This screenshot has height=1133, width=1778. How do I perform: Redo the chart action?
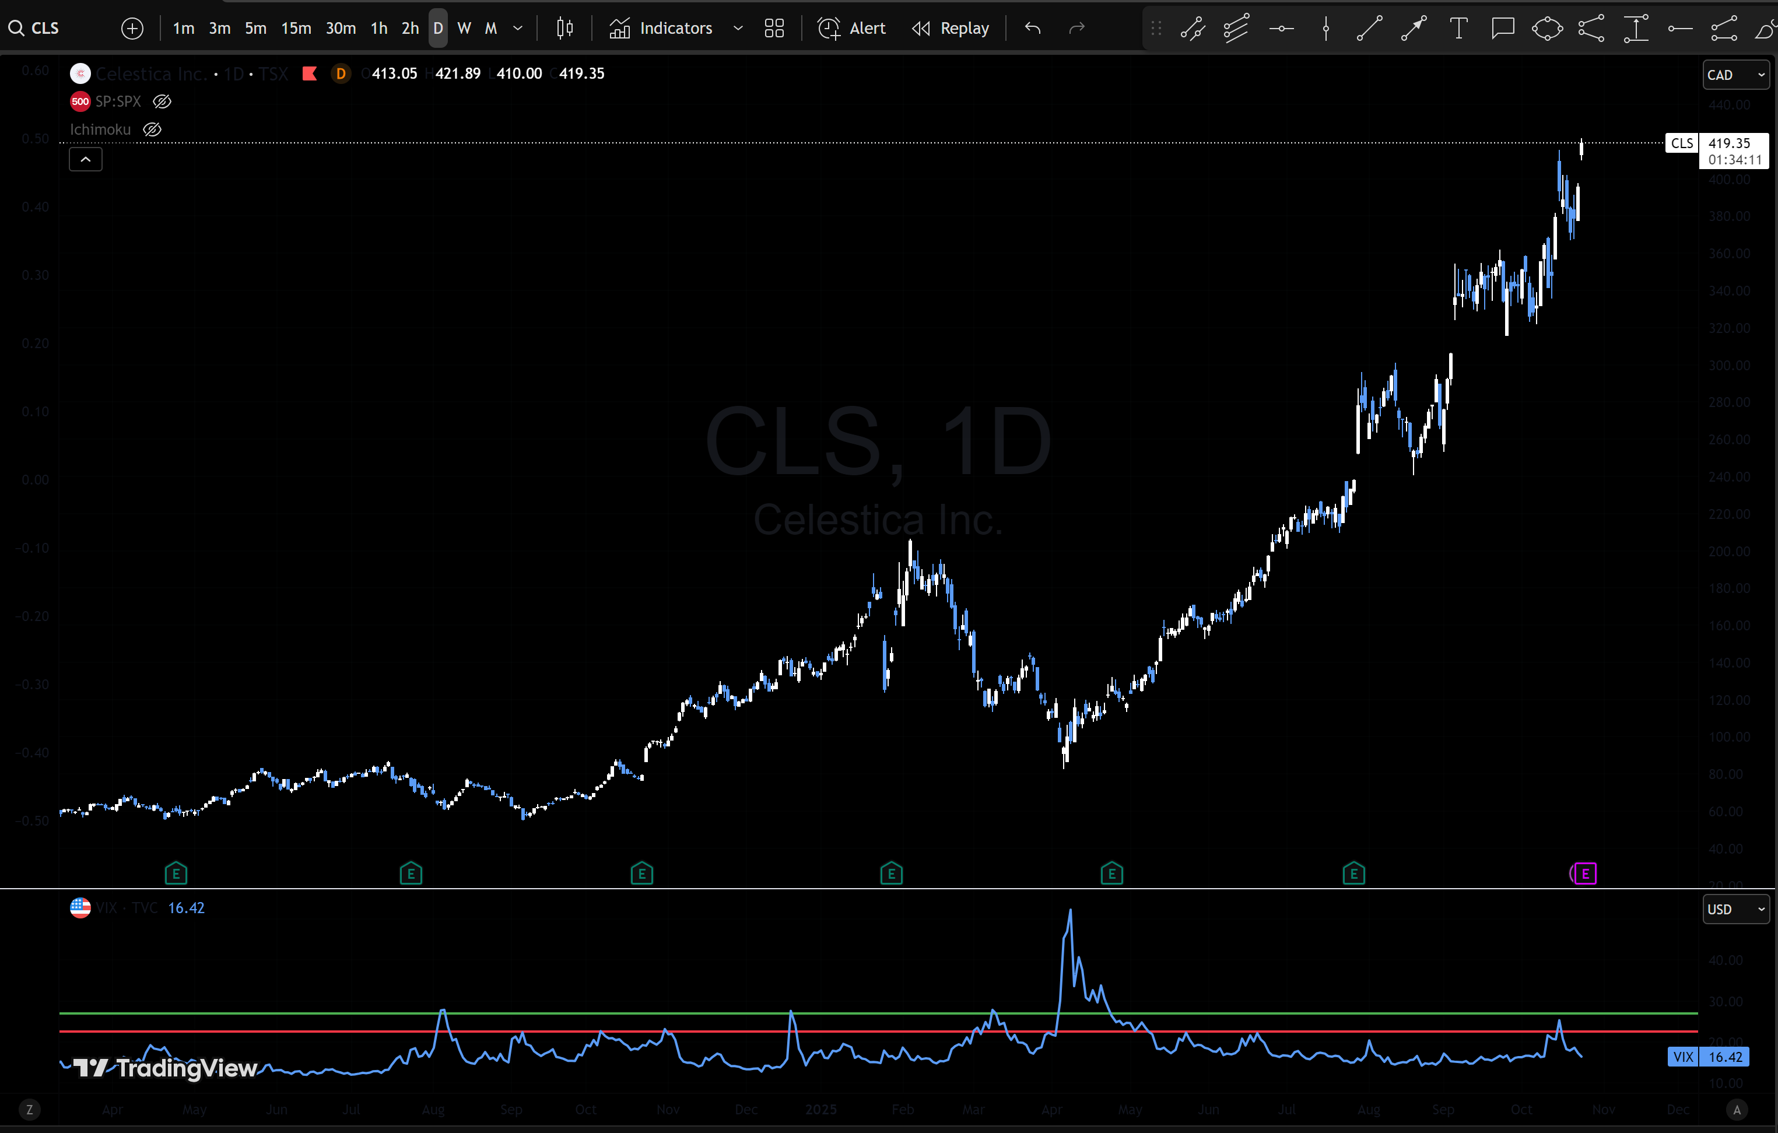(x=1076, y=28)
